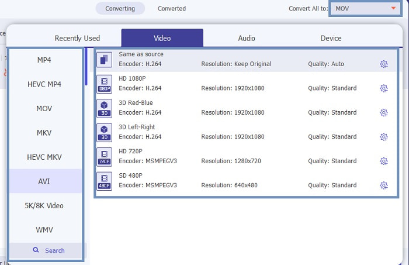
Task: Select 5K/8K Video format
Action: coord(44,206)
